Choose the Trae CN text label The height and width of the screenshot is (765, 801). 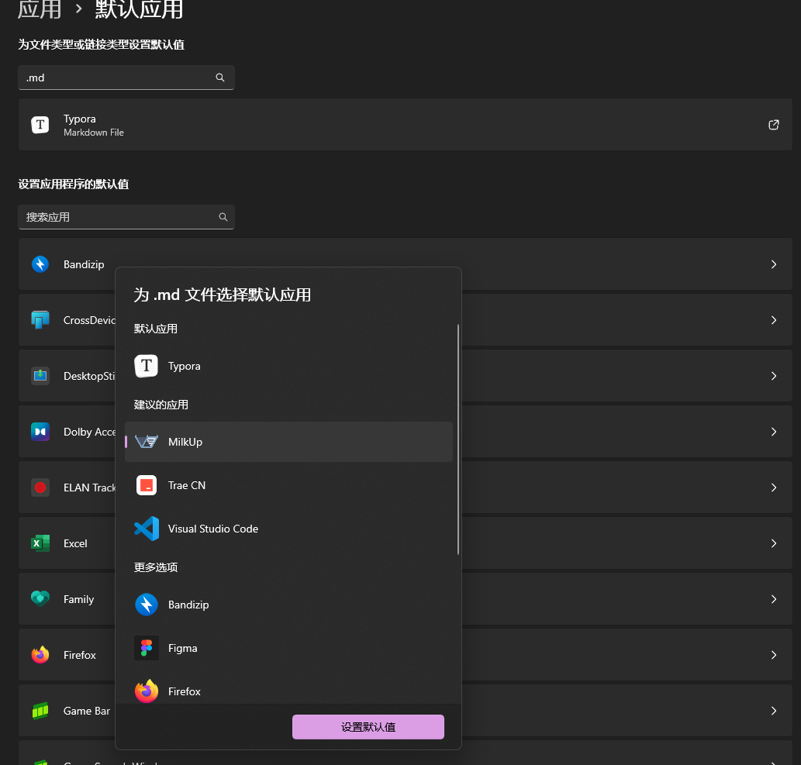tap(186, 485)
